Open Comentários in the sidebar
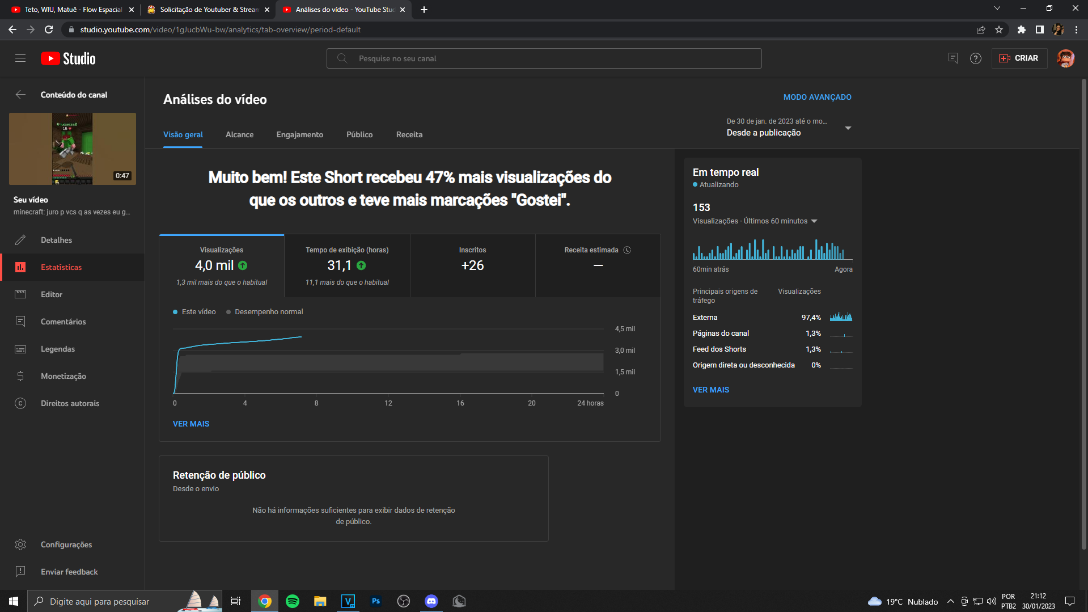Screen dimensions: 1088x612 tap(73, 322)
